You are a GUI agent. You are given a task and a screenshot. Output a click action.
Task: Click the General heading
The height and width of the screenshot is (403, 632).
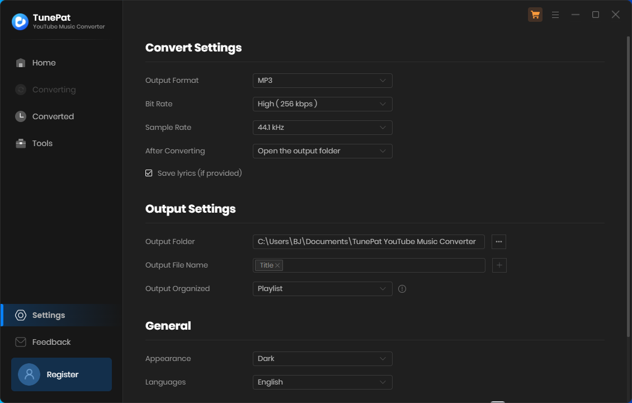[168, 326]
